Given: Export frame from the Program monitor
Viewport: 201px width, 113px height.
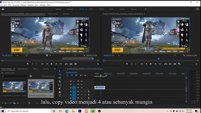Looking at the screenshot, I should tap(175, 64).
